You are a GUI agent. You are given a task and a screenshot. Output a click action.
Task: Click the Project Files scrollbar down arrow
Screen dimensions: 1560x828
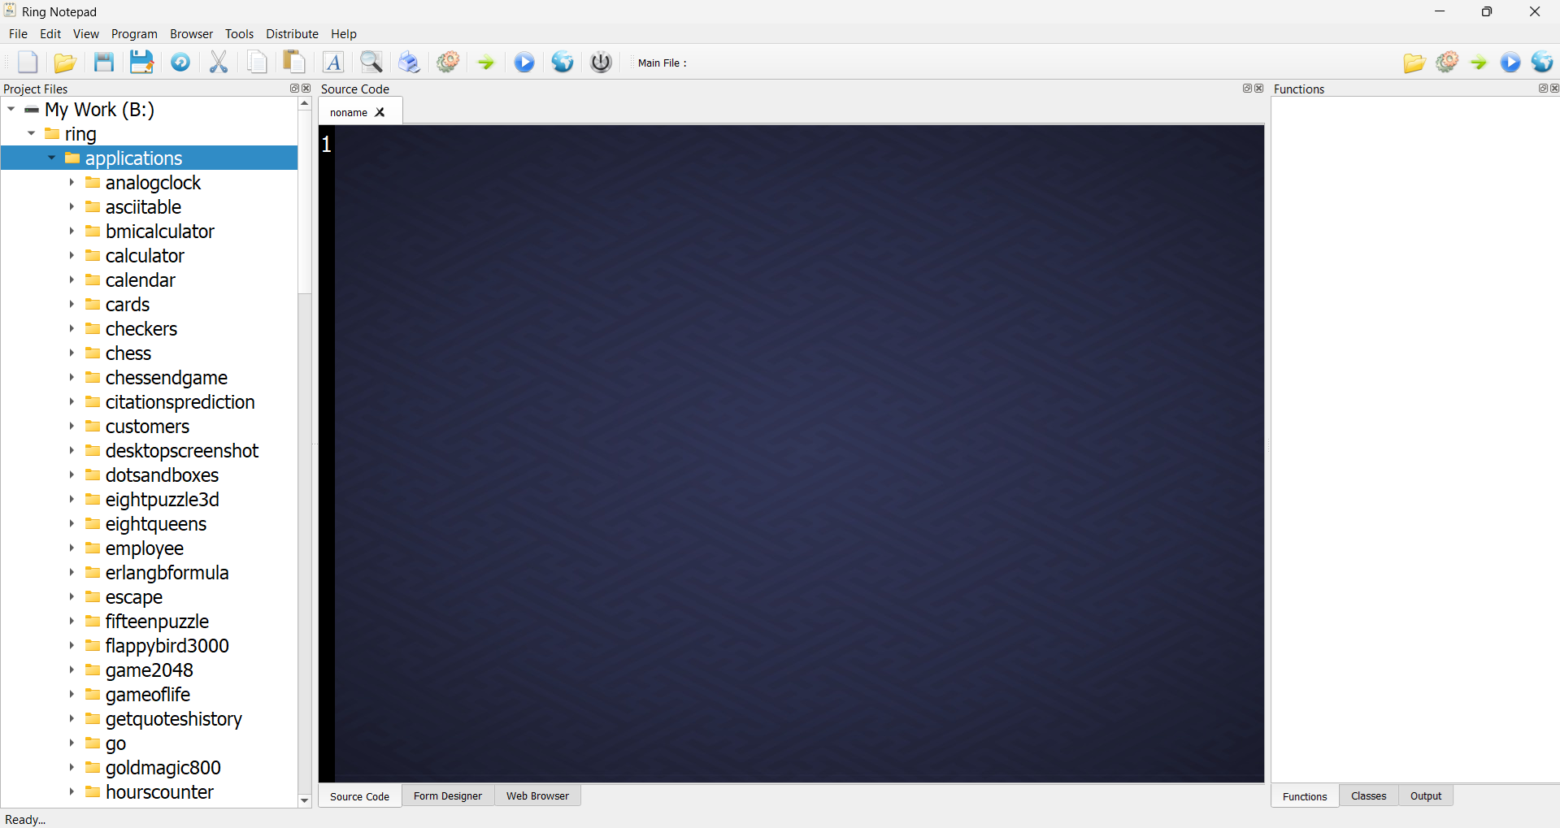(x=304, y=801)
